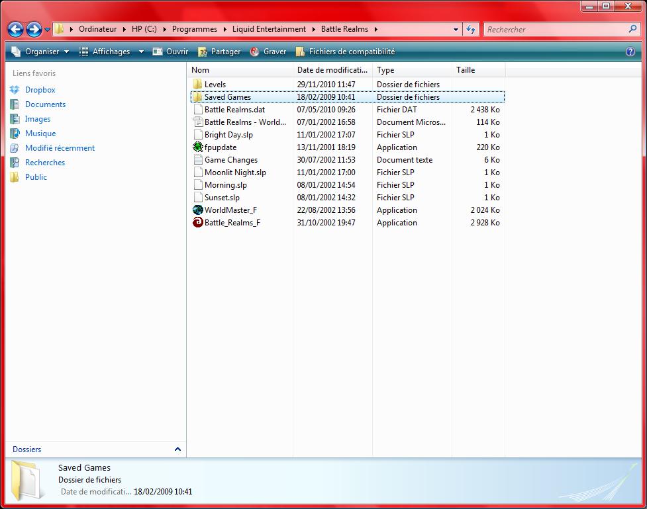Select the WorldMaster_F application icon
The height and width of the screenshot is (509, 647).
pyautogui.click(x=197, y=210)
